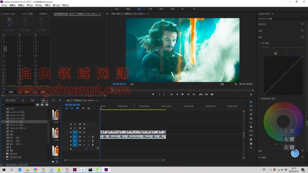Export frame with the camera icon
This screenshot has width=308, height=173.
click(212, 94)
